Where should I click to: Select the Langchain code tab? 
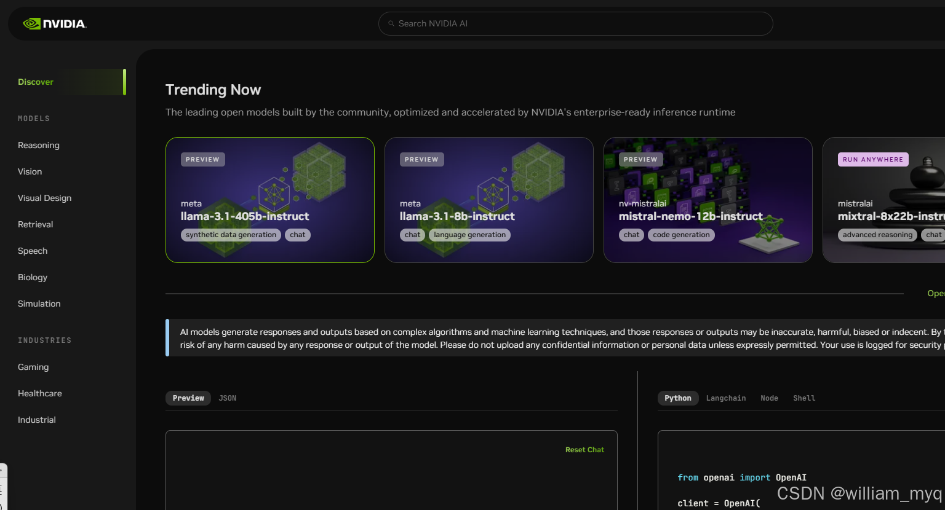point(726,398)
